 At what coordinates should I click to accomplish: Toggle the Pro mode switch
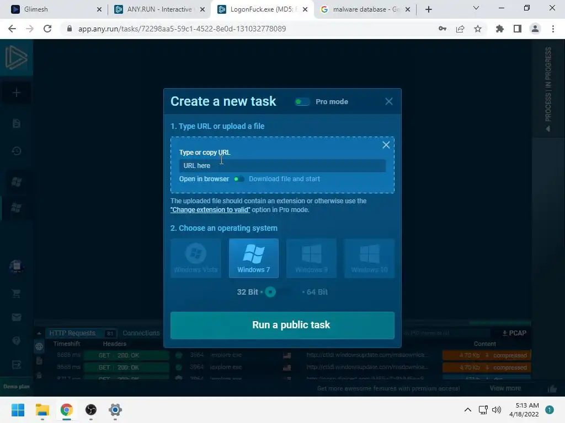click(x=302, y=102)
